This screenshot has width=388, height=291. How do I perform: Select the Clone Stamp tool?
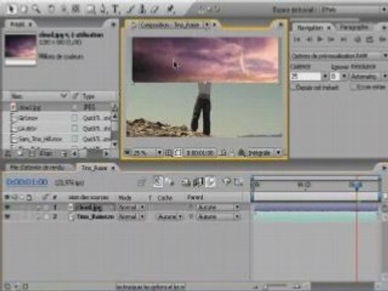coord(143,10)
